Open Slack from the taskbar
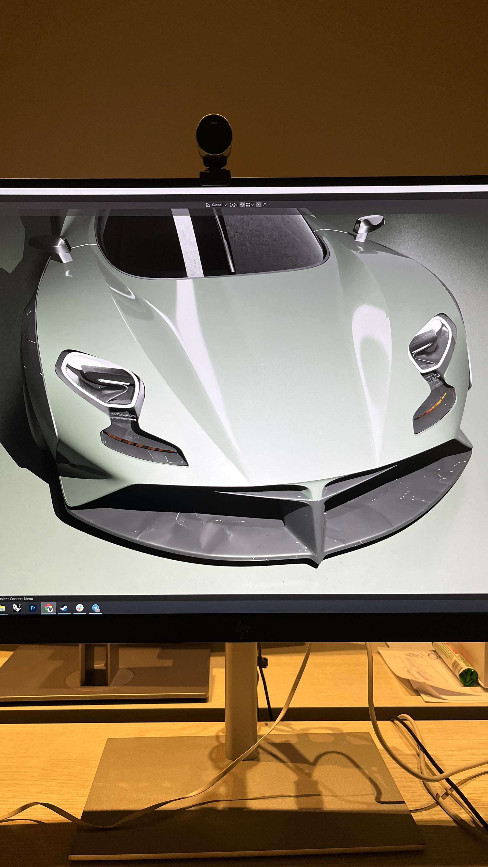This screenshot has width=488, height=867. 80,608
